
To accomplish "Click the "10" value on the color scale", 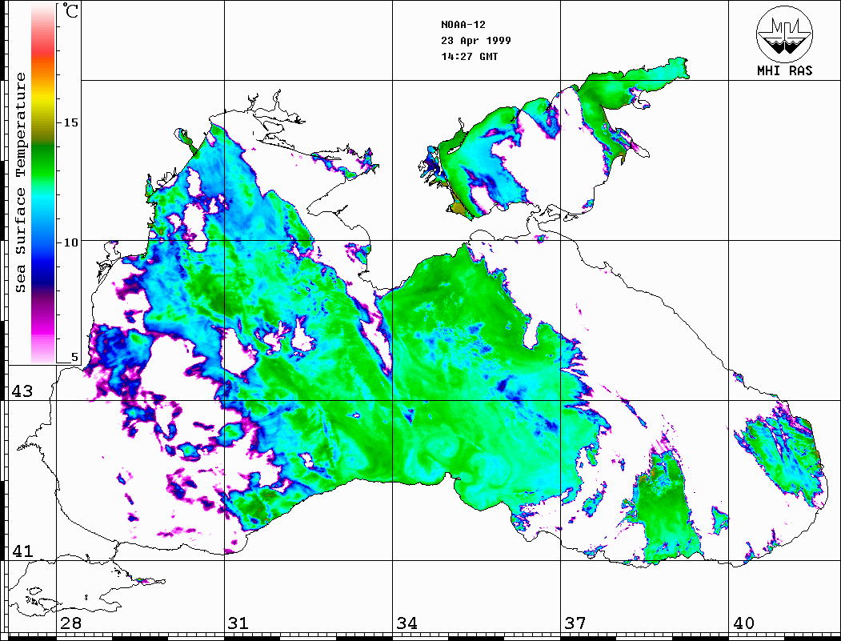I will tap(70, 242).
